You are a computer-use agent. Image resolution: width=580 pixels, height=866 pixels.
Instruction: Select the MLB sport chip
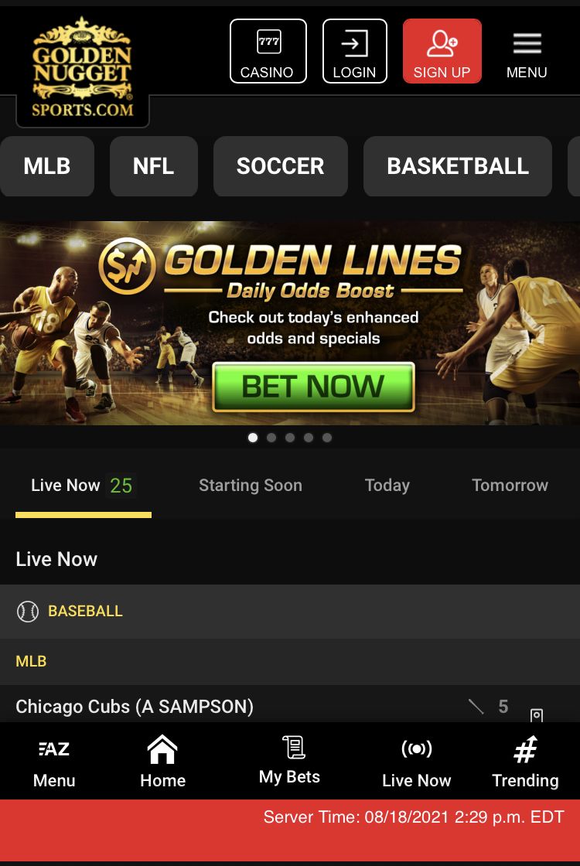pos(47,166)
